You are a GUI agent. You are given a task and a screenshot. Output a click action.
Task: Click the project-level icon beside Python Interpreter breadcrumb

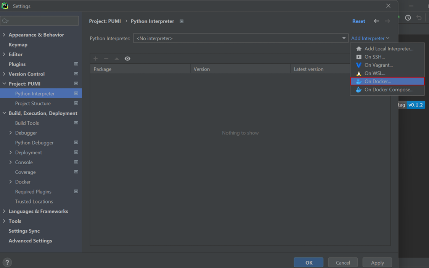[x=182, y=21]
